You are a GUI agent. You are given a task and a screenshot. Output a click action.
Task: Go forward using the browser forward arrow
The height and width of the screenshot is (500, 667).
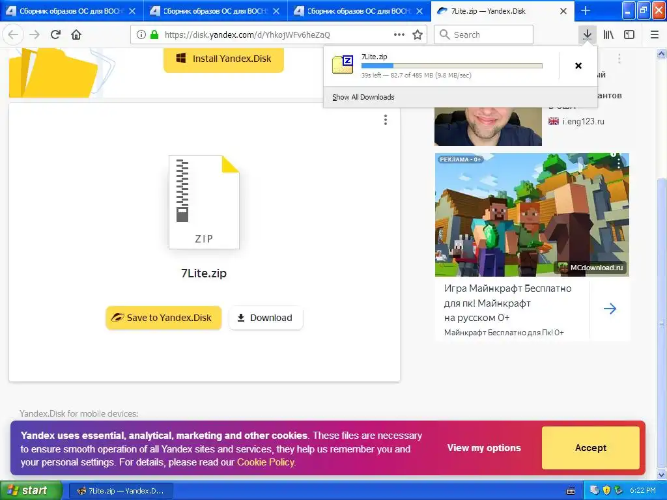[x=35, y=35]
